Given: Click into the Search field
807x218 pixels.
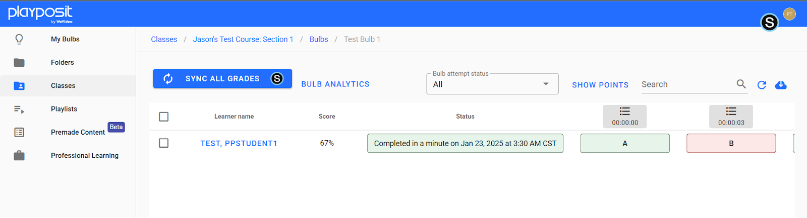Looking at the screenshot, I should click(x=686, y=84).
